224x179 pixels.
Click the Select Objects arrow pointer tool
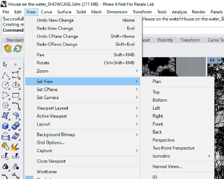coord(5,65)
